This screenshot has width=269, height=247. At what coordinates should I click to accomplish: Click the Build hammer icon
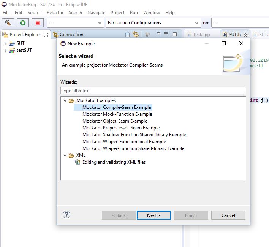click(8, 23)
